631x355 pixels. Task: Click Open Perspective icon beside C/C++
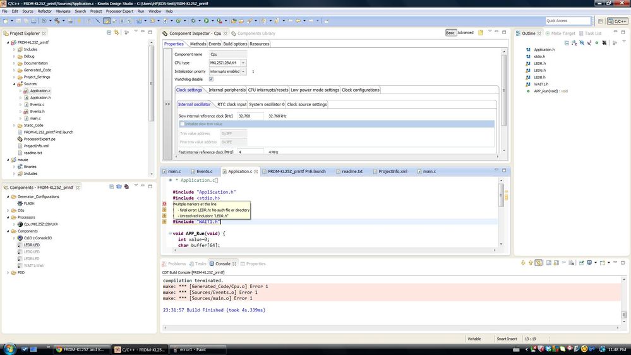point(601,21)
